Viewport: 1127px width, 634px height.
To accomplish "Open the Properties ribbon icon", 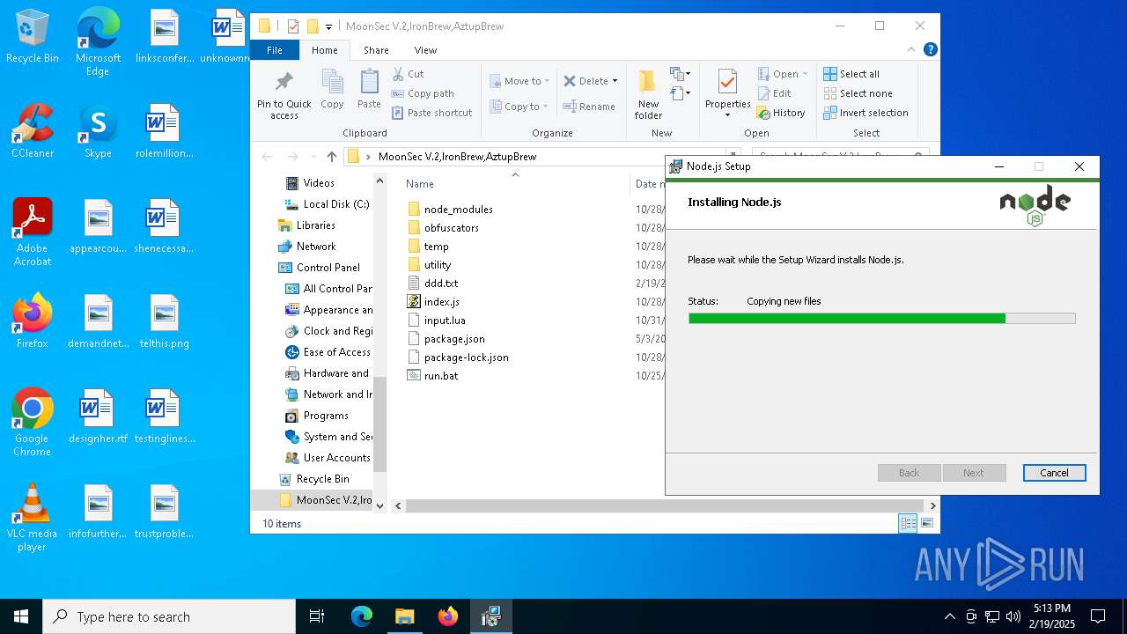I will pyautogui.click(x=727, y=83).
